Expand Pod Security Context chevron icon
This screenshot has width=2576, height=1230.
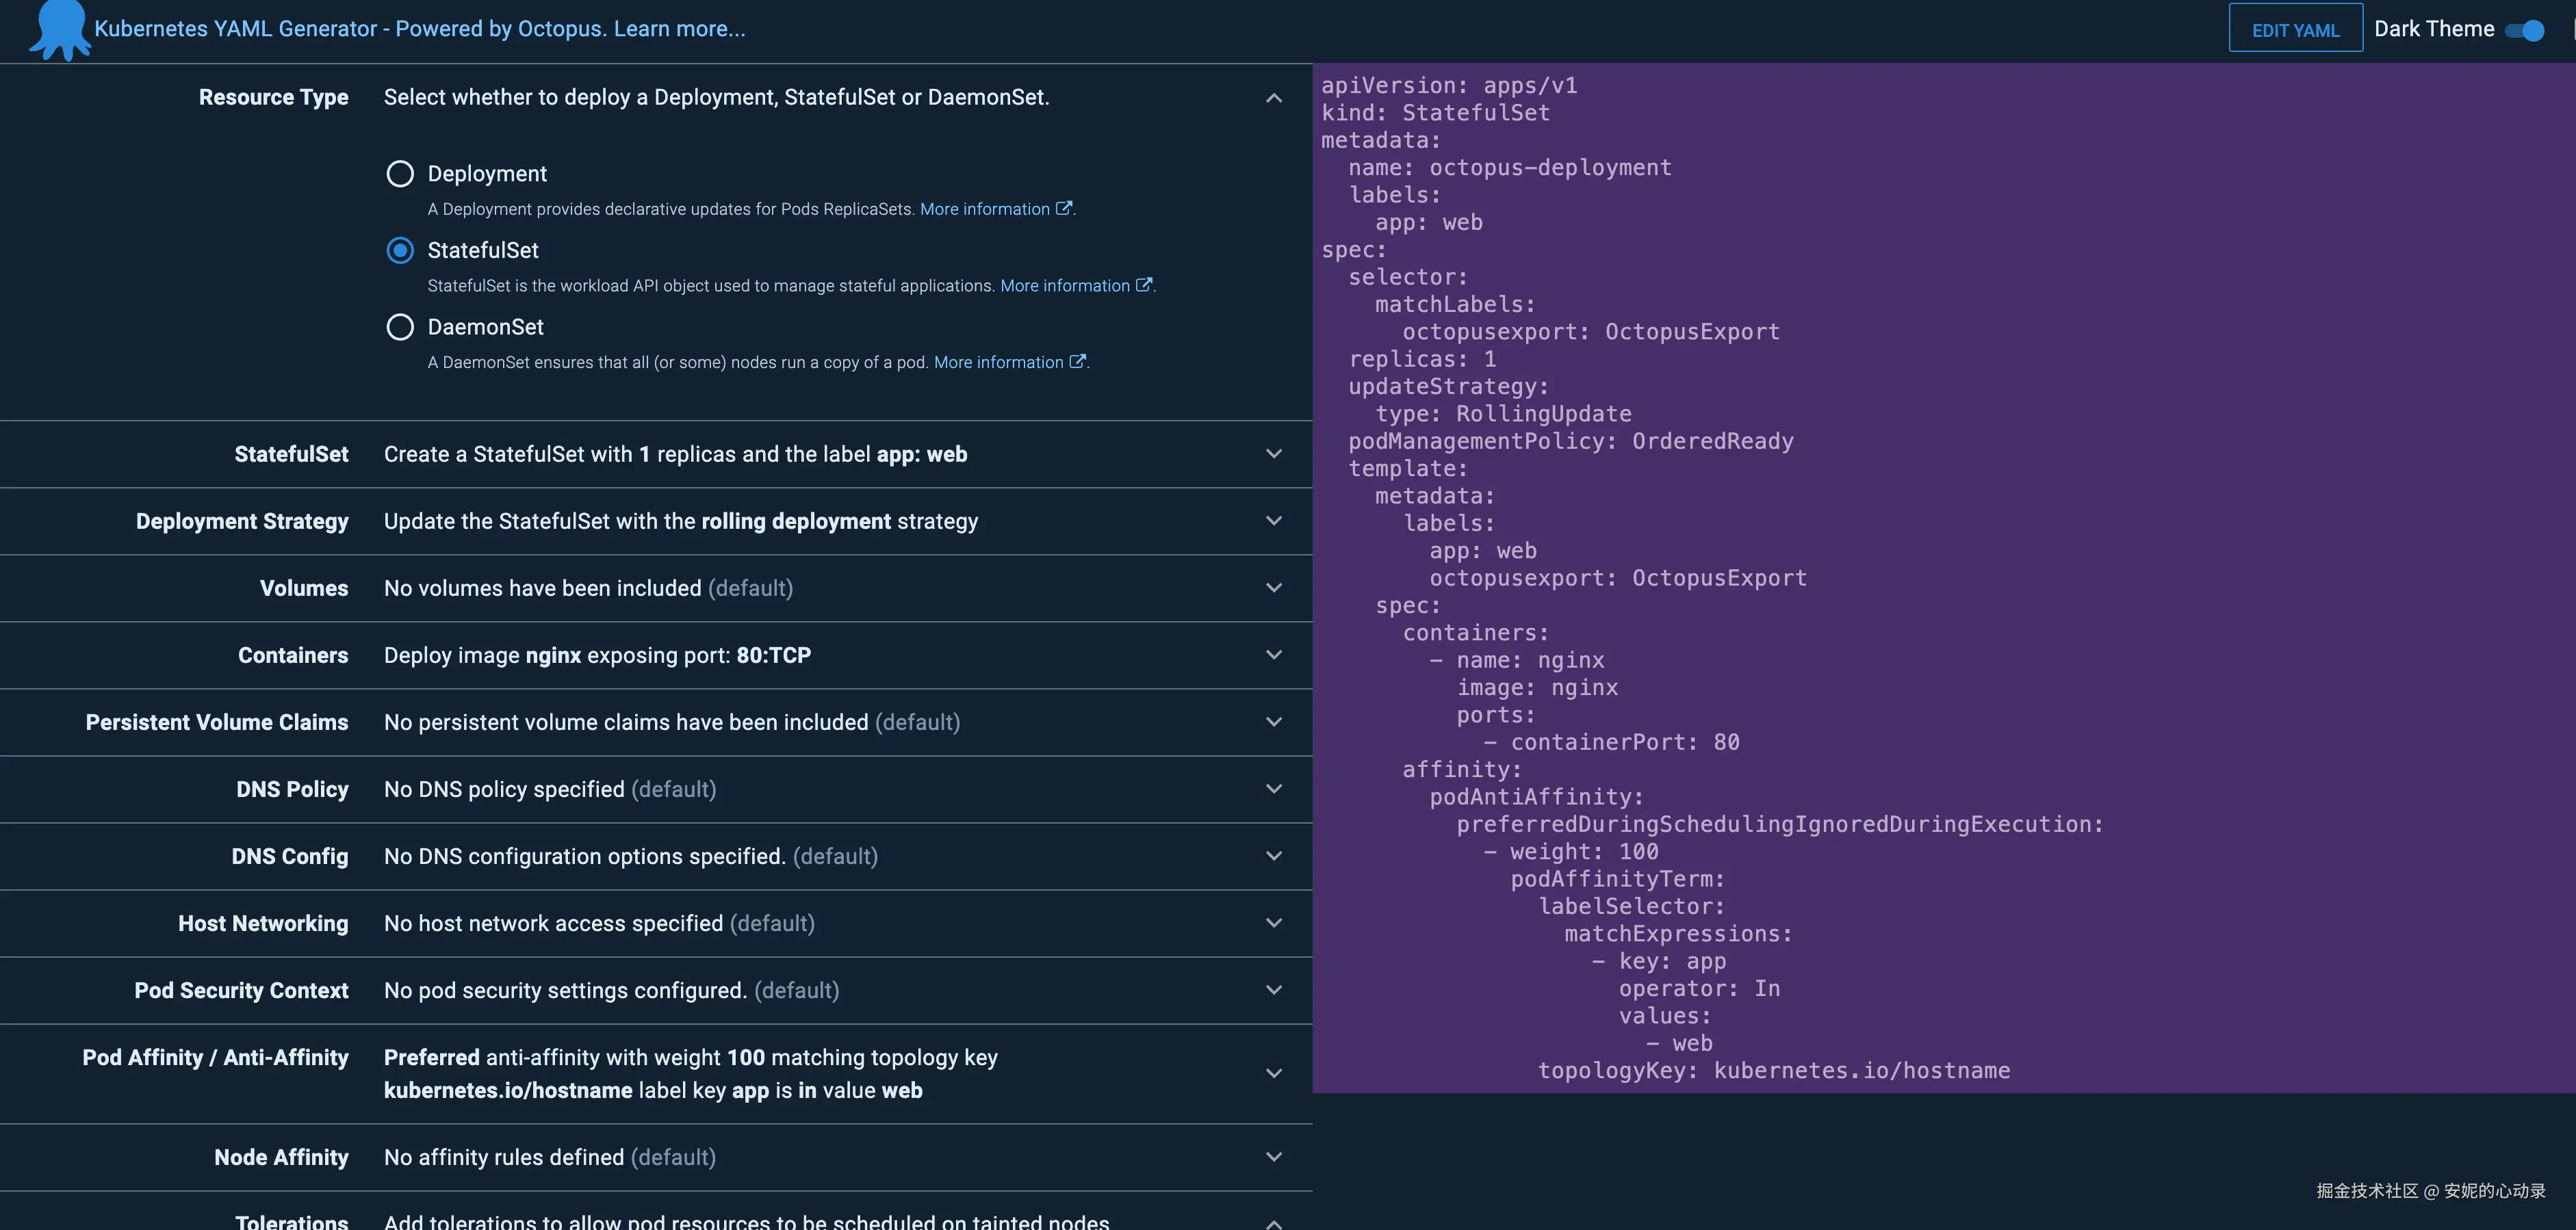(1273, 990)
